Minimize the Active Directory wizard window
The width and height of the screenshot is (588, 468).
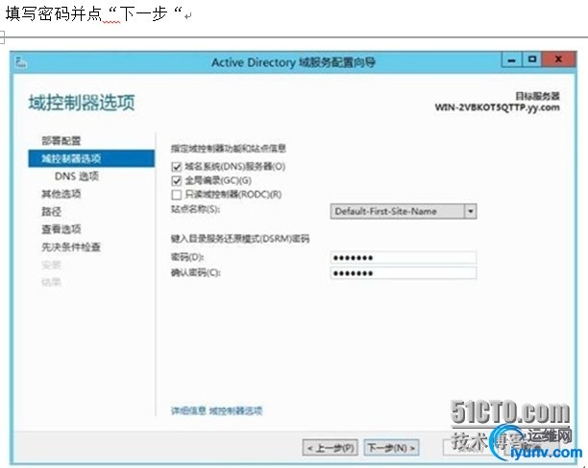[x=511, y=59]
